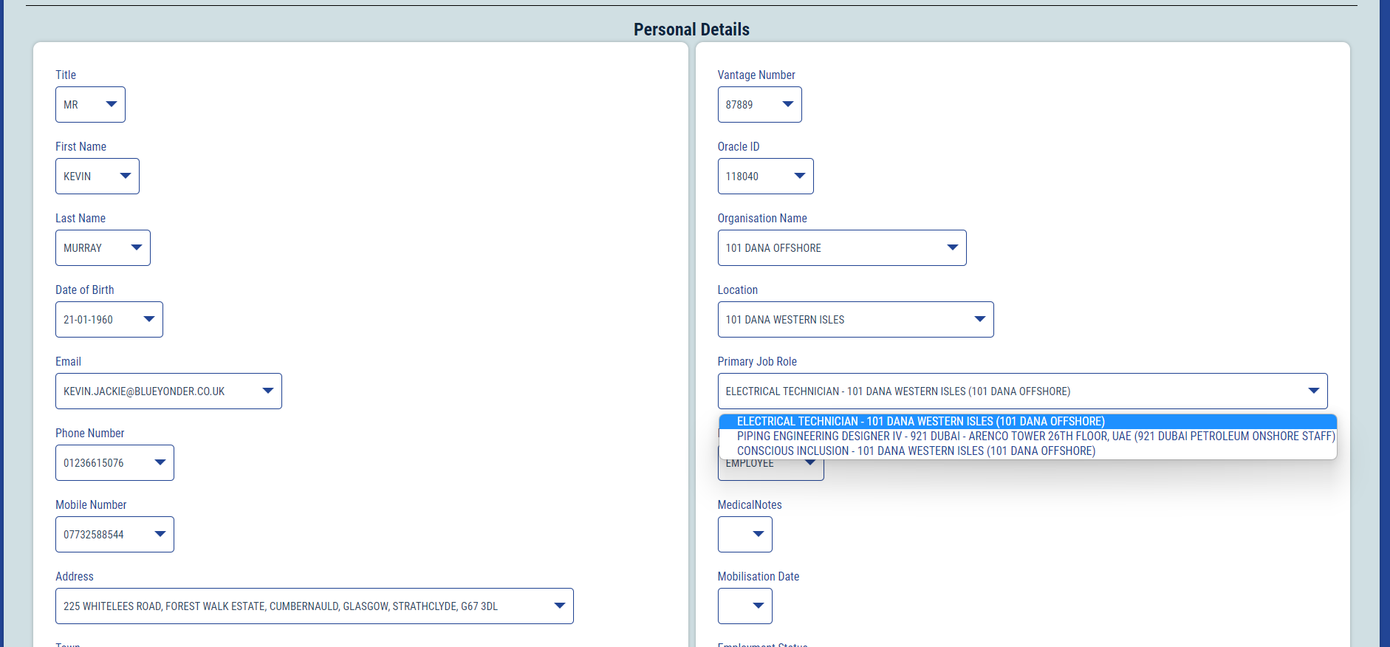
Task: Click the Address field dropdown arrow
Action: (559, 606)
